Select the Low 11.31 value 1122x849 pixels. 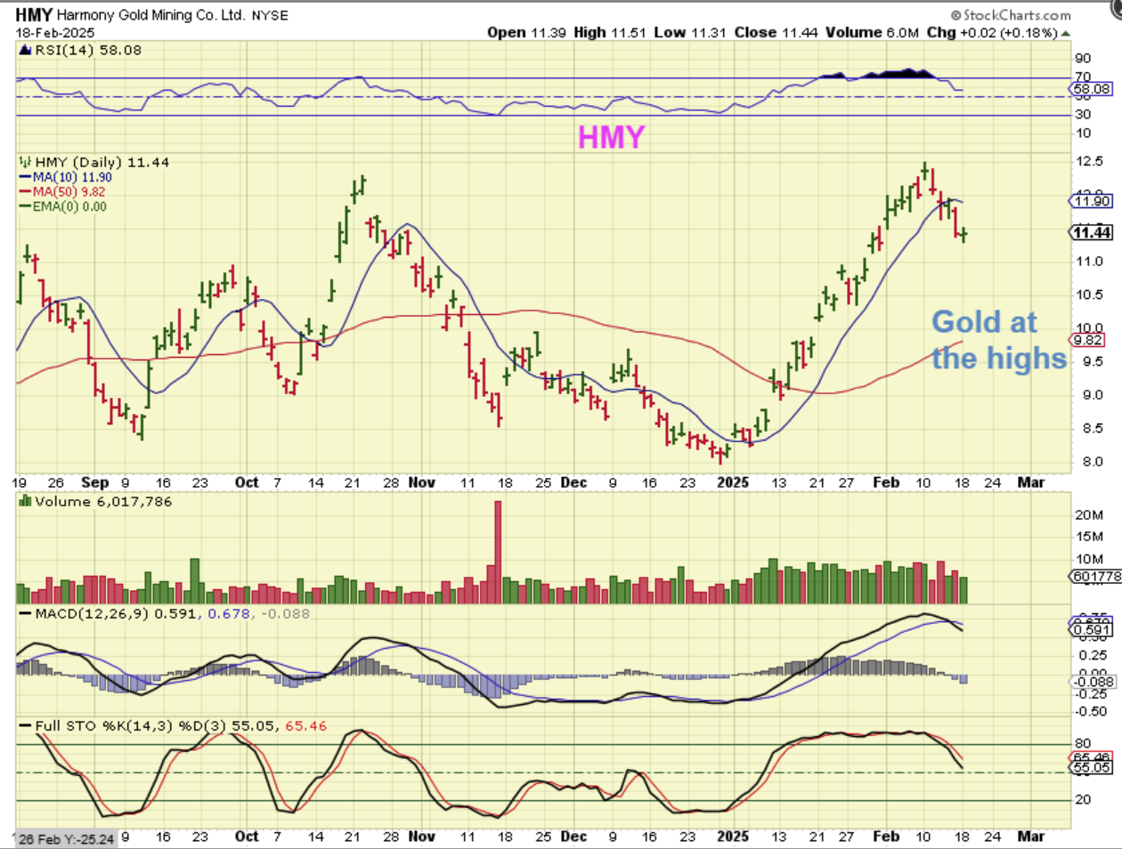click(x=691, y=32)
